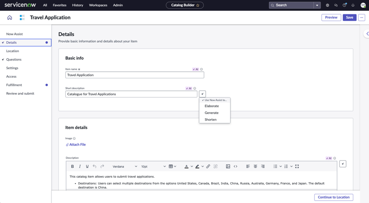Open the Admin menu in top navigation
The height and width of the screenshot is (203, 369).
pos(118,5)
